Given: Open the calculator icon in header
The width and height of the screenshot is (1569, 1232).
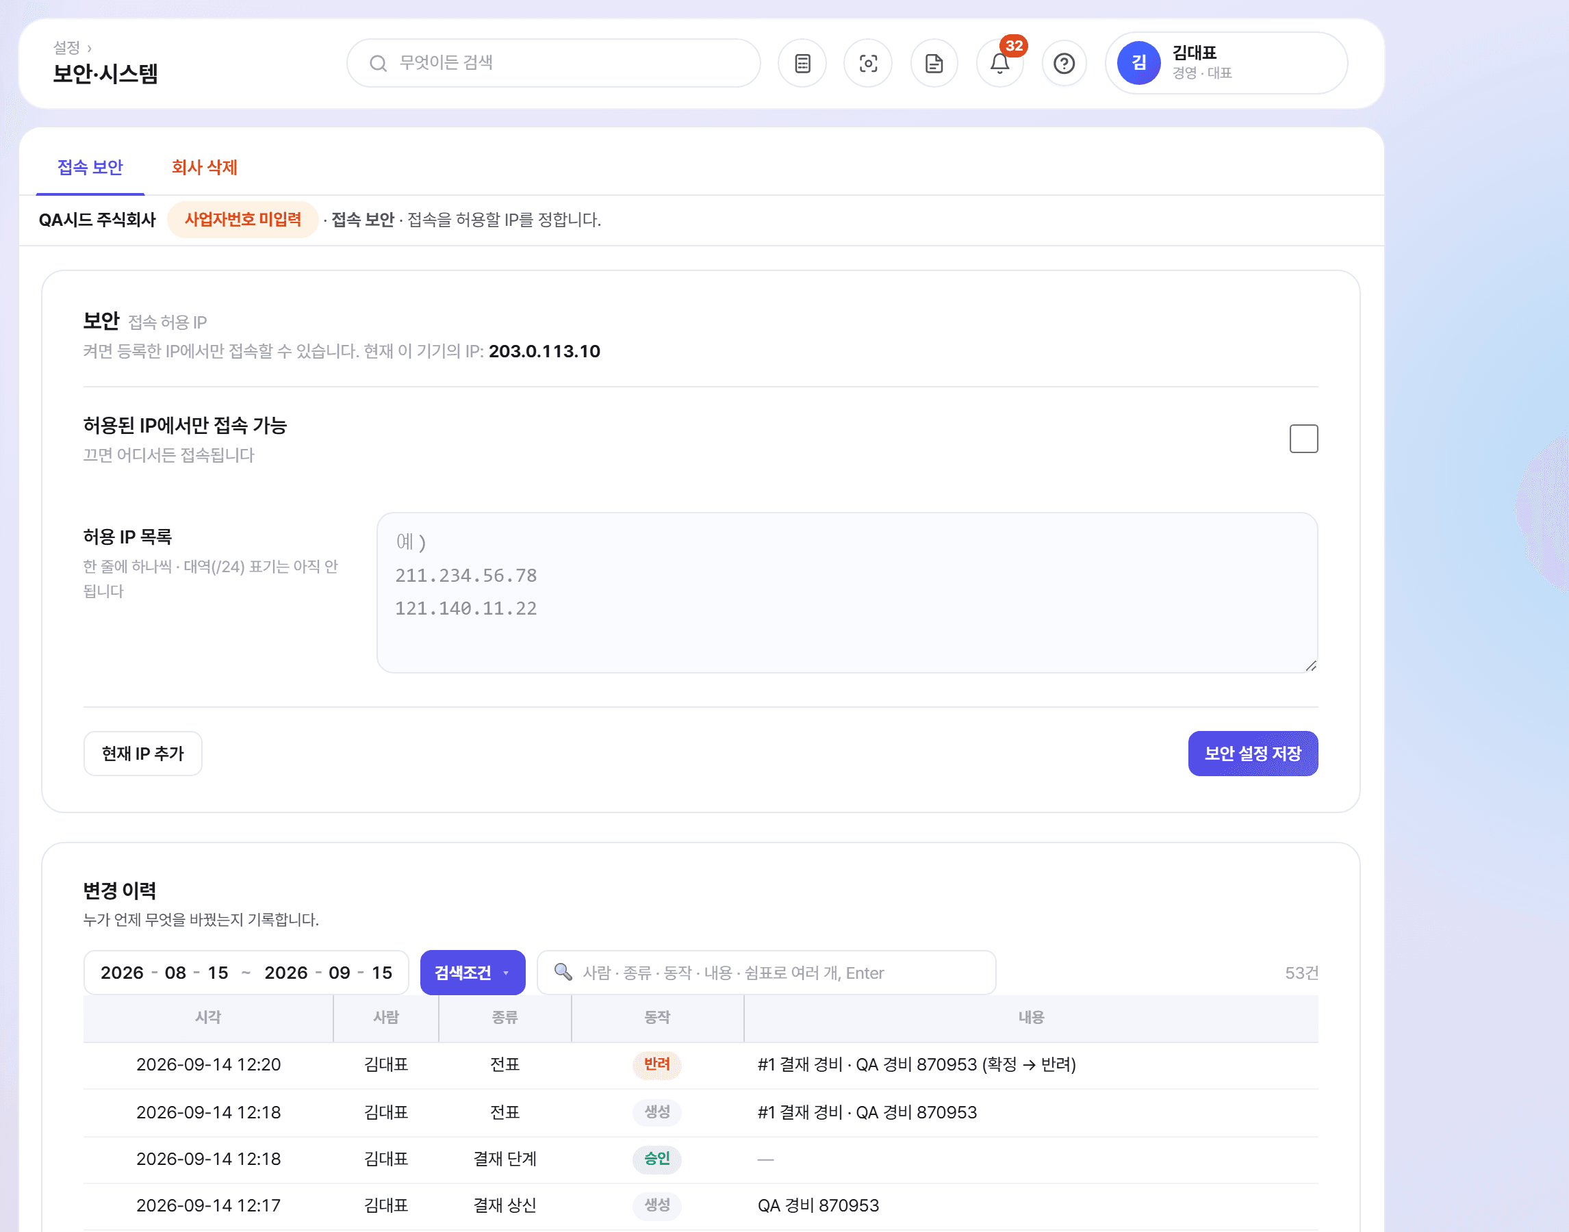Looking at the screenshot, I should (x=802, y=64).
